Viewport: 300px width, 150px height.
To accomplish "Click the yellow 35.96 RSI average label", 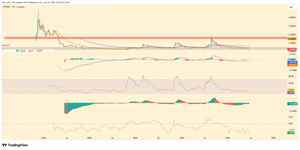I will coord(291,90).
